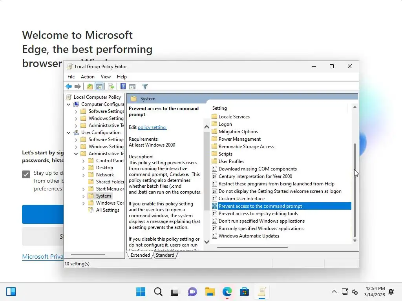The image size is (402, 301).
Task: Select Prevent access to registry editing tools
Action: click(258, 214)
